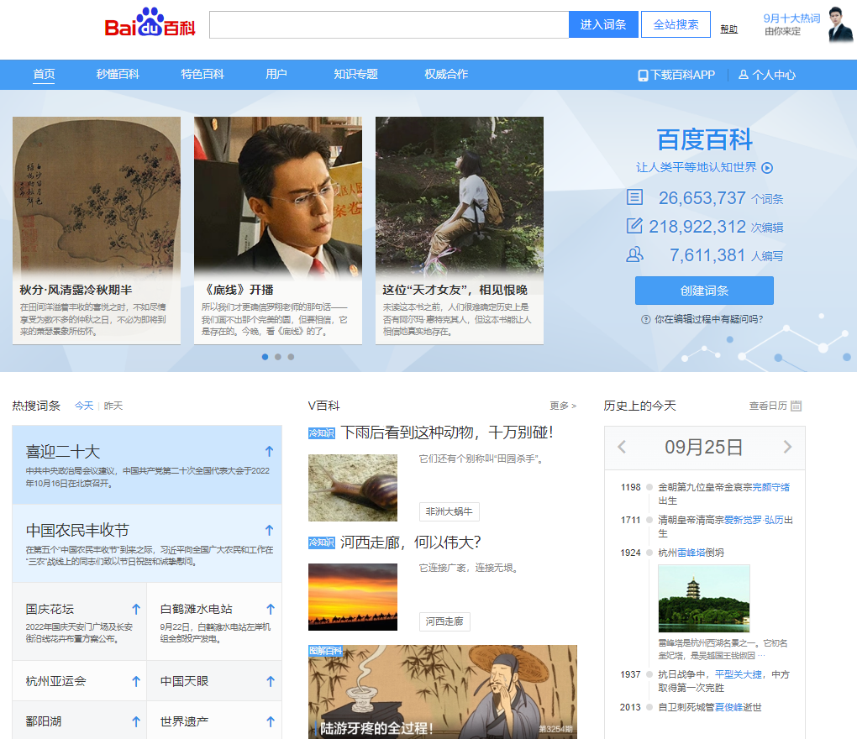The image size is (857, 739).
Task: Open the calendar icon next to 查看日历
Action: pos(797,406)
